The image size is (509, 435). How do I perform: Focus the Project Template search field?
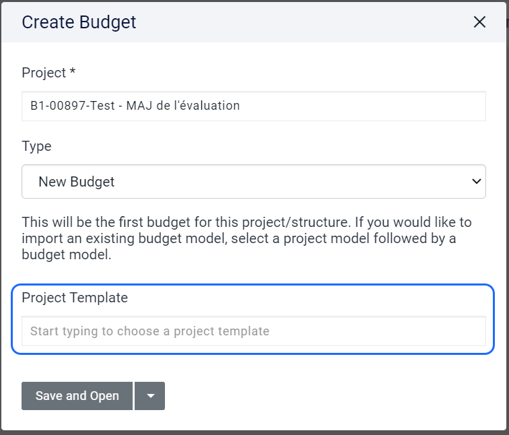point(253,331)
